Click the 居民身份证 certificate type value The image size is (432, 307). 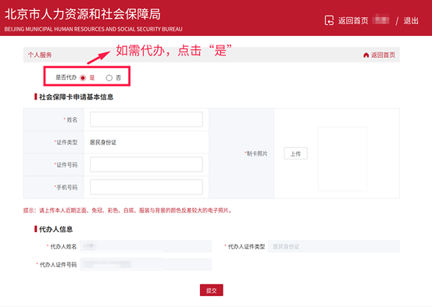click(103, 142)
